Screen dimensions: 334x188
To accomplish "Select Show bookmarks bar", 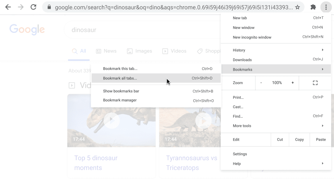I will coord(156,91).
